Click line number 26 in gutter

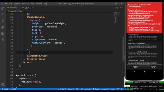[x=12, y=17]
